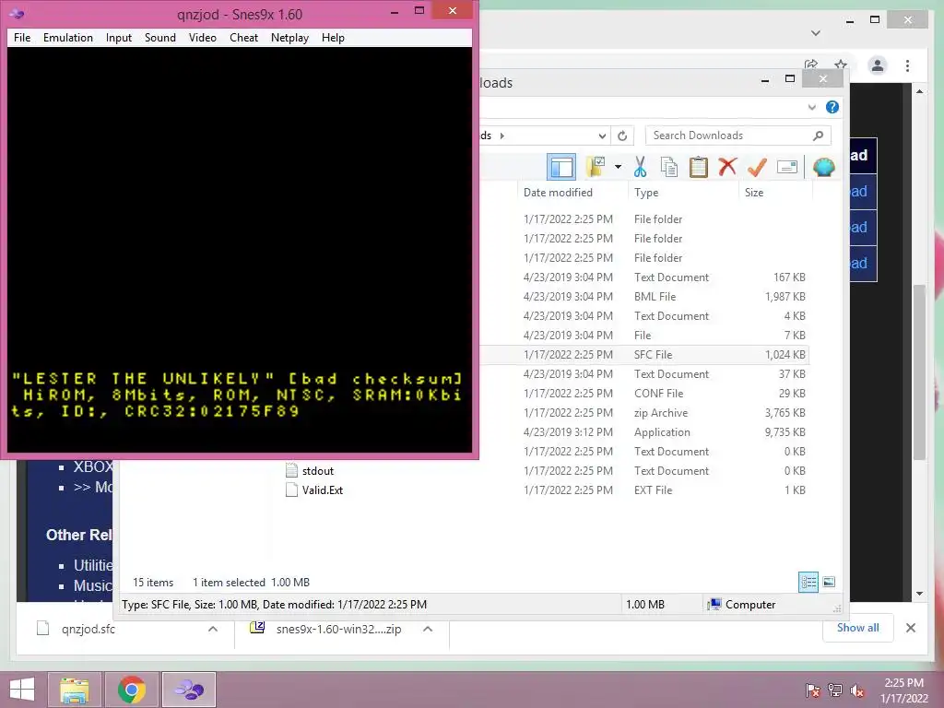Click the Paste clipboard icon

click(699, 167)
